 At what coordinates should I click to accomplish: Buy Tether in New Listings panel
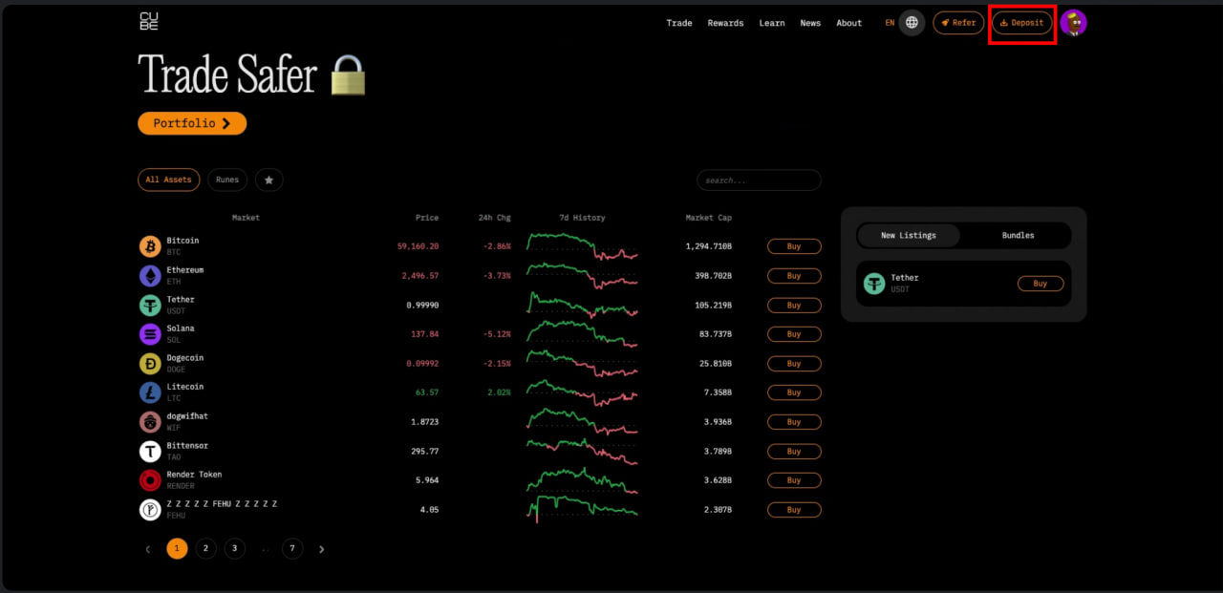click(1041, 284)
